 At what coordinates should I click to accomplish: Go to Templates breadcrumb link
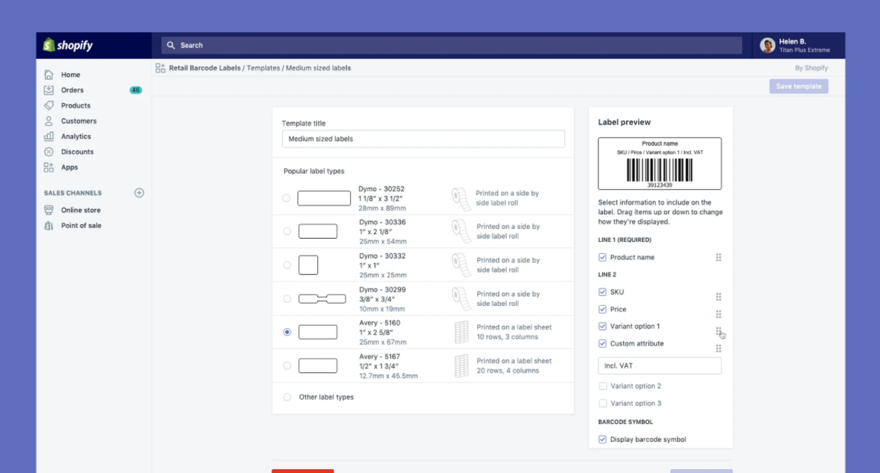coord(263,68)
